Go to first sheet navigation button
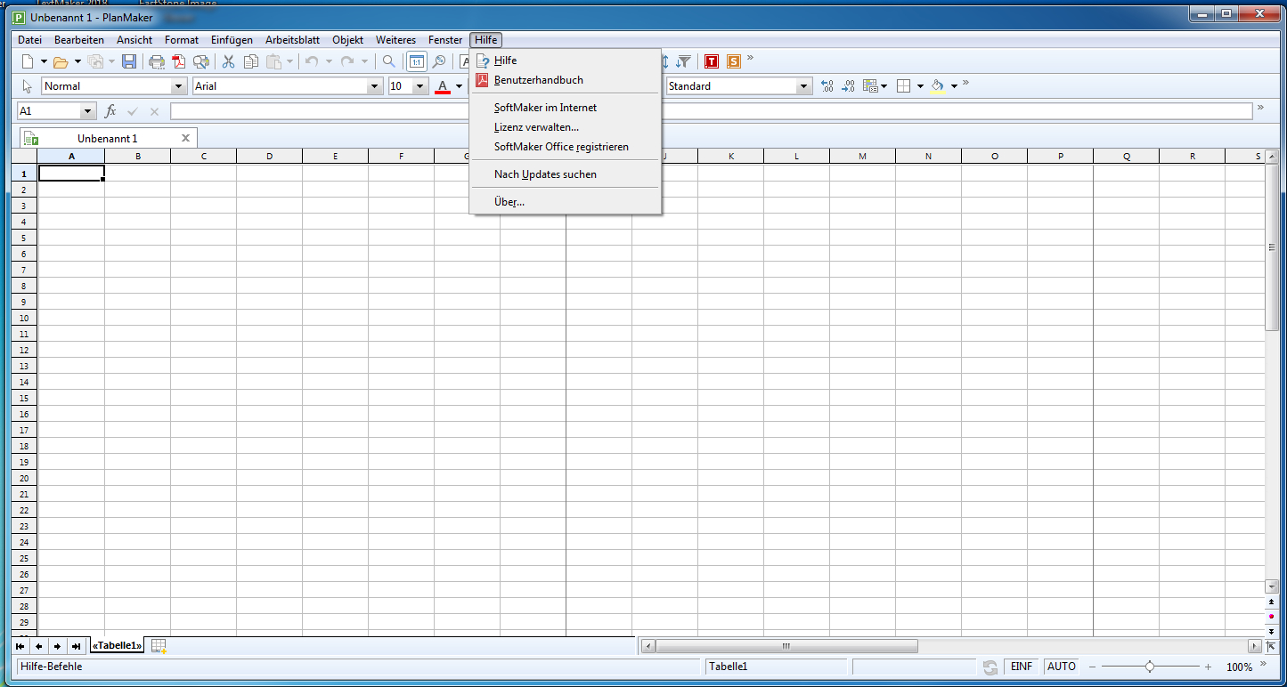This screenshot has width=1287, height=687. point(21,646)
